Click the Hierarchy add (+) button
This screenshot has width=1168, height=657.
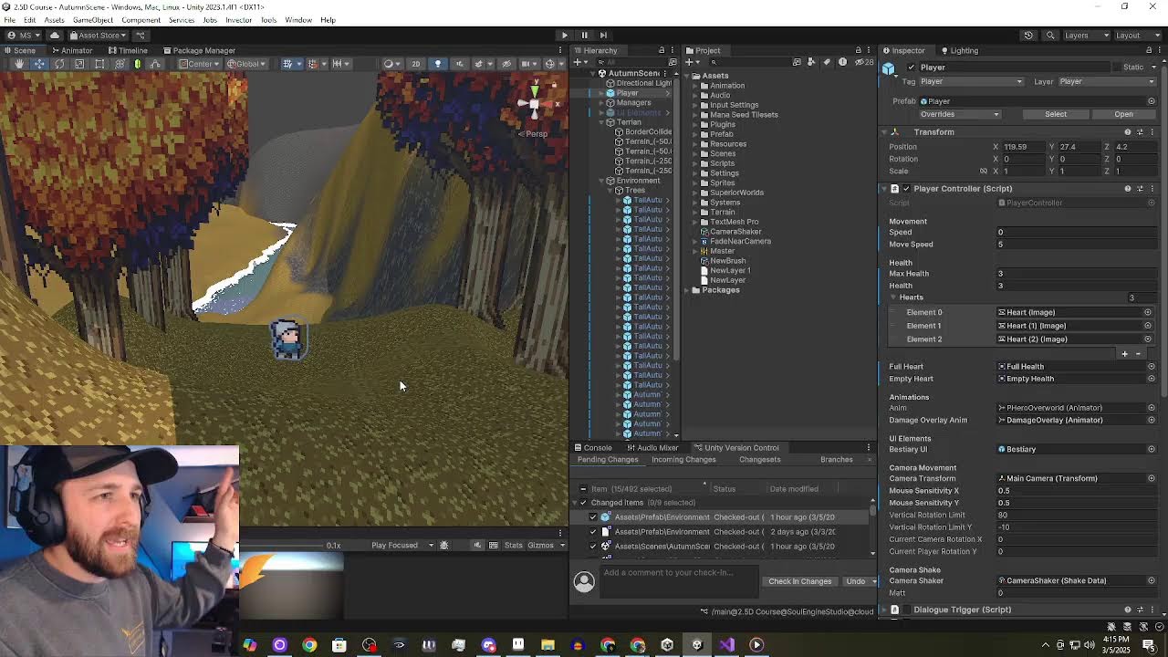(579, 62)
